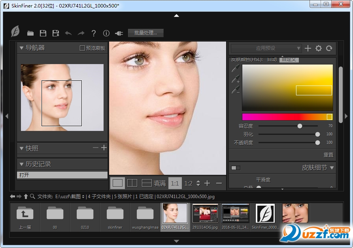Click the 填满 fit-to-window button

coord(160,184)
